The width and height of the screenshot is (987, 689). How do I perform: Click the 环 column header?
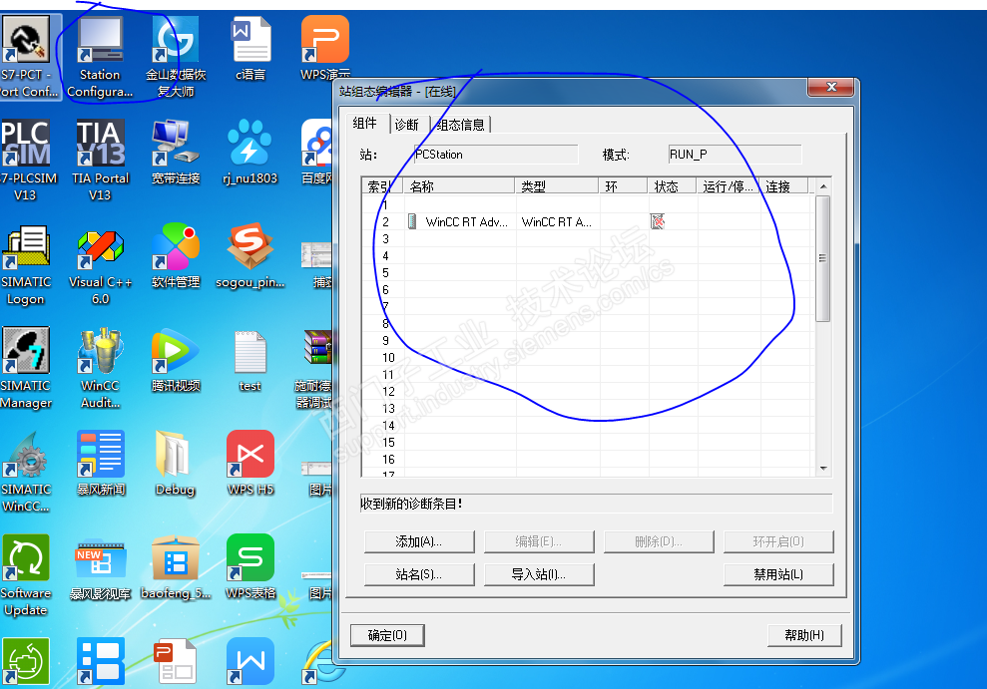click(623, 186)
